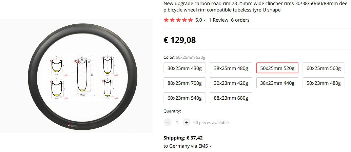The width and height of the screenshot is (351, 152).
Task: Select the 88x23mm 680g option
Action: [231, 98]
